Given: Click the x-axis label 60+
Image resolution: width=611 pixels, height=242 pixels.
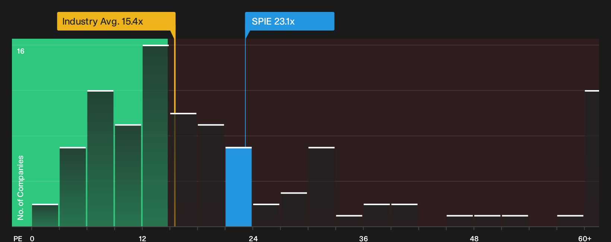Looking at the screenshot, I should click(x=585, y=238).
